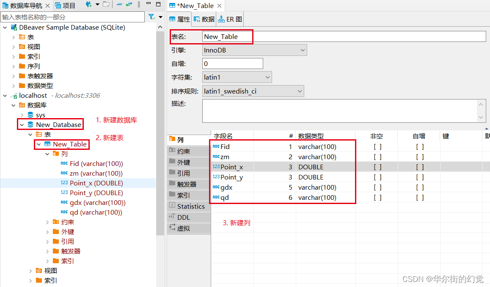
Task: Toggle 非空 checkbox for gdx row
Action: 377,187
